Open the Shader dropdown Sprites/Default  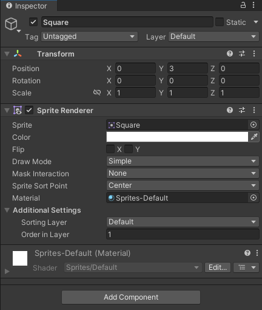(x=133, y=267)
